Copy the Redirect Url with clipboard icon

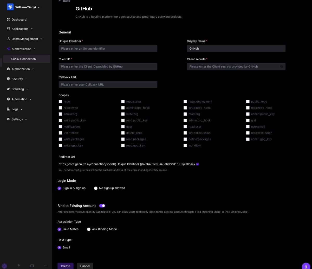[x=198, y=164]
